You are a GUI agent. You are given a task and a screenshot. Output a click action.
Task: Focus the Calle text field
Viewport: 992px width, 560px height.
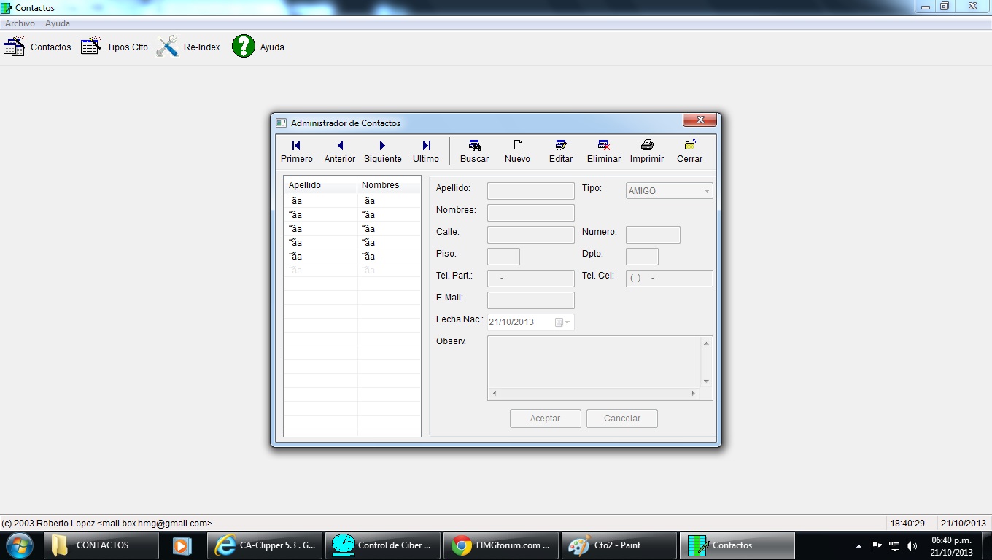point(531,235)
